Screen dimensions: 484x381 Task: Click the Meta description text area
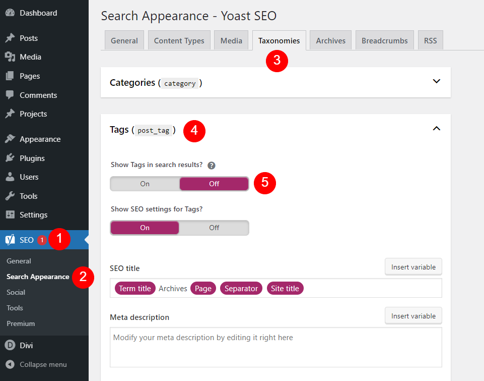point(276,347)
